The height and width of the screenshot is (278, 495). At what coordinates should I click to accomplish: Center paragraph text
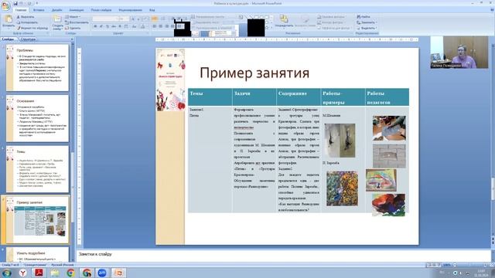pyautogui.click(x=160, y=26)
